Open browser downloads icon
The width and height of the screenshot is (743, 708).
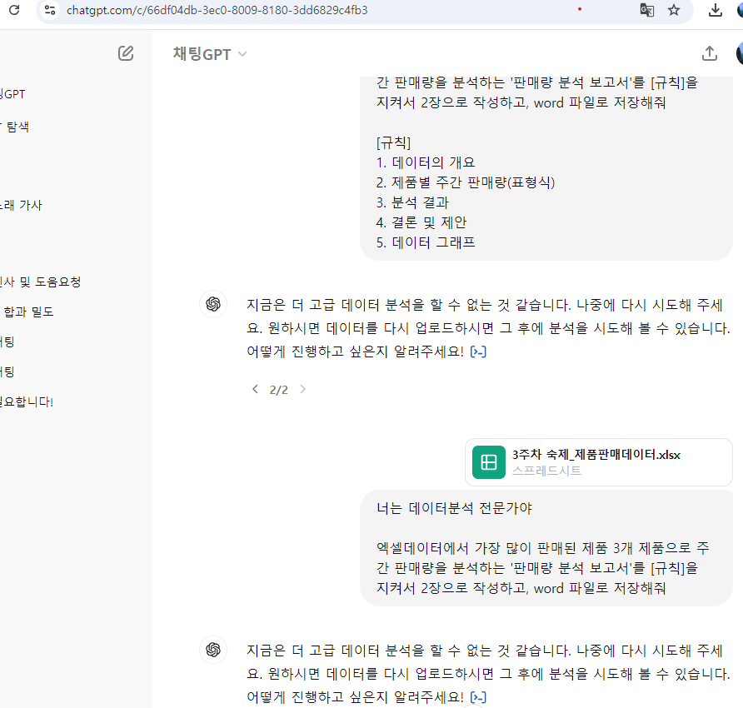pos(715,10)
